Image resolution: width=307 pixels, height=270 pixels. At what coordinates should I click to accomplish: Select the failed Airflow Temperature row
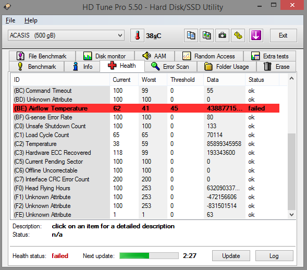click(146, 108)
